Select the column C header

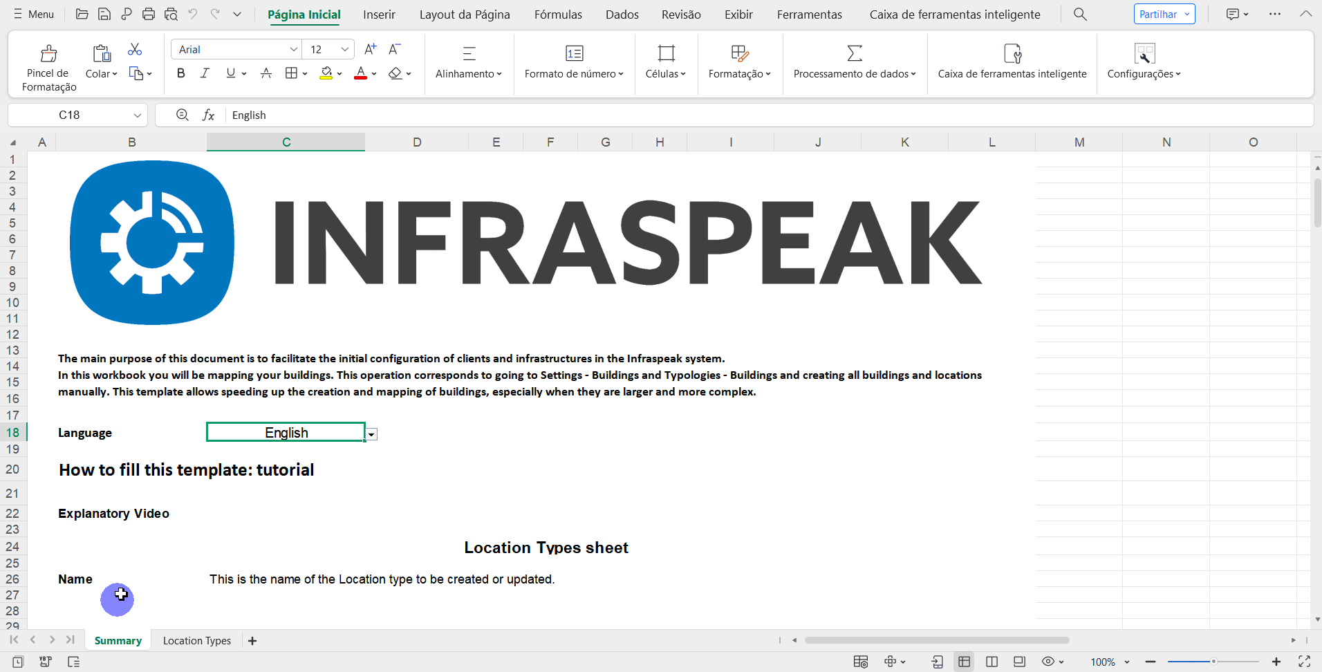286,142
